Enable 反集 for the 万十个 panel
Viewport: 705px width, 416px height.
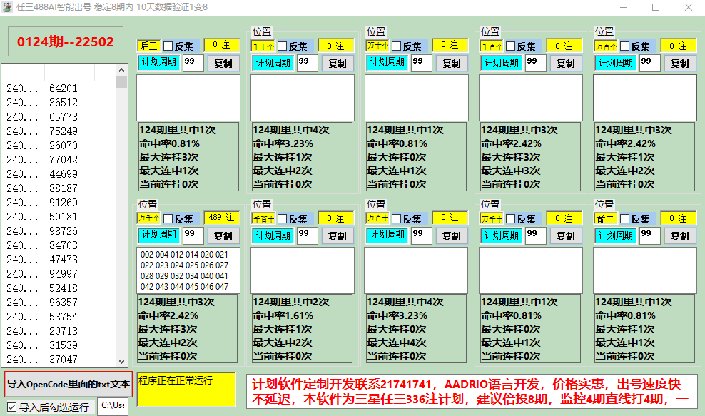pyautogui.click(x=397, y=46)
